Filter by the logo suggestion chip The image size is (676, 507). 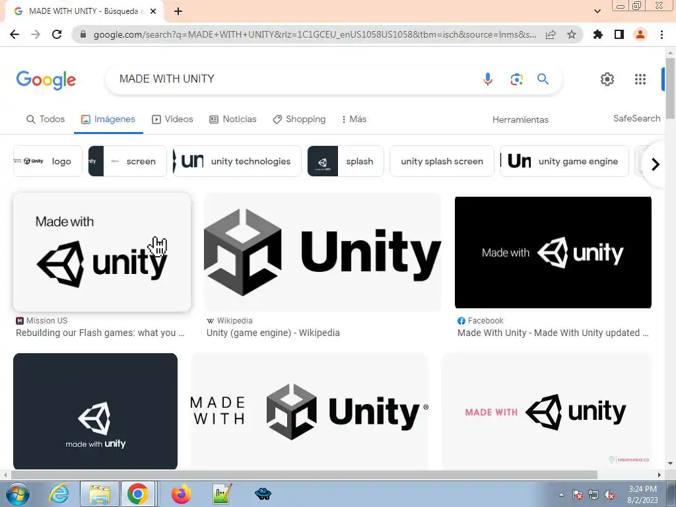48,161
